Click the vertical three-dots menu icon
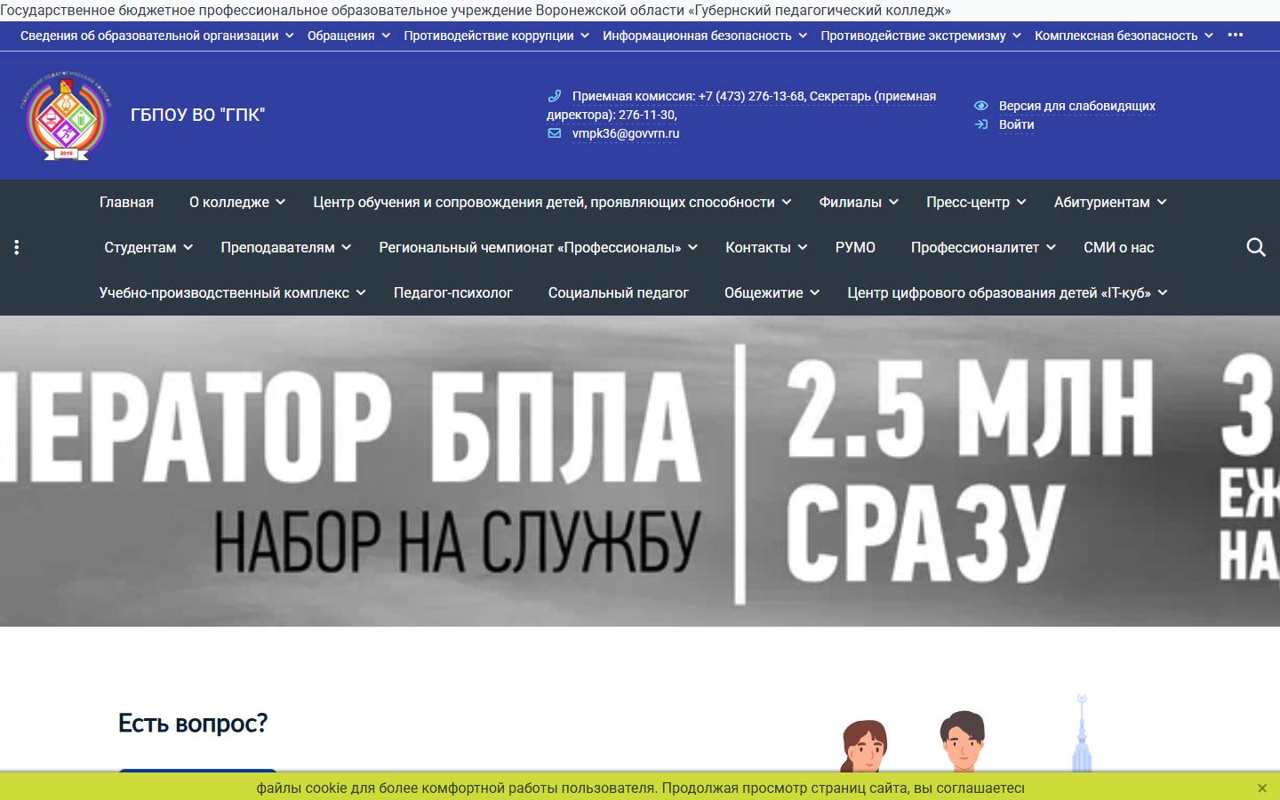This screenshot has height=800, width=1280. pos(16,247)
